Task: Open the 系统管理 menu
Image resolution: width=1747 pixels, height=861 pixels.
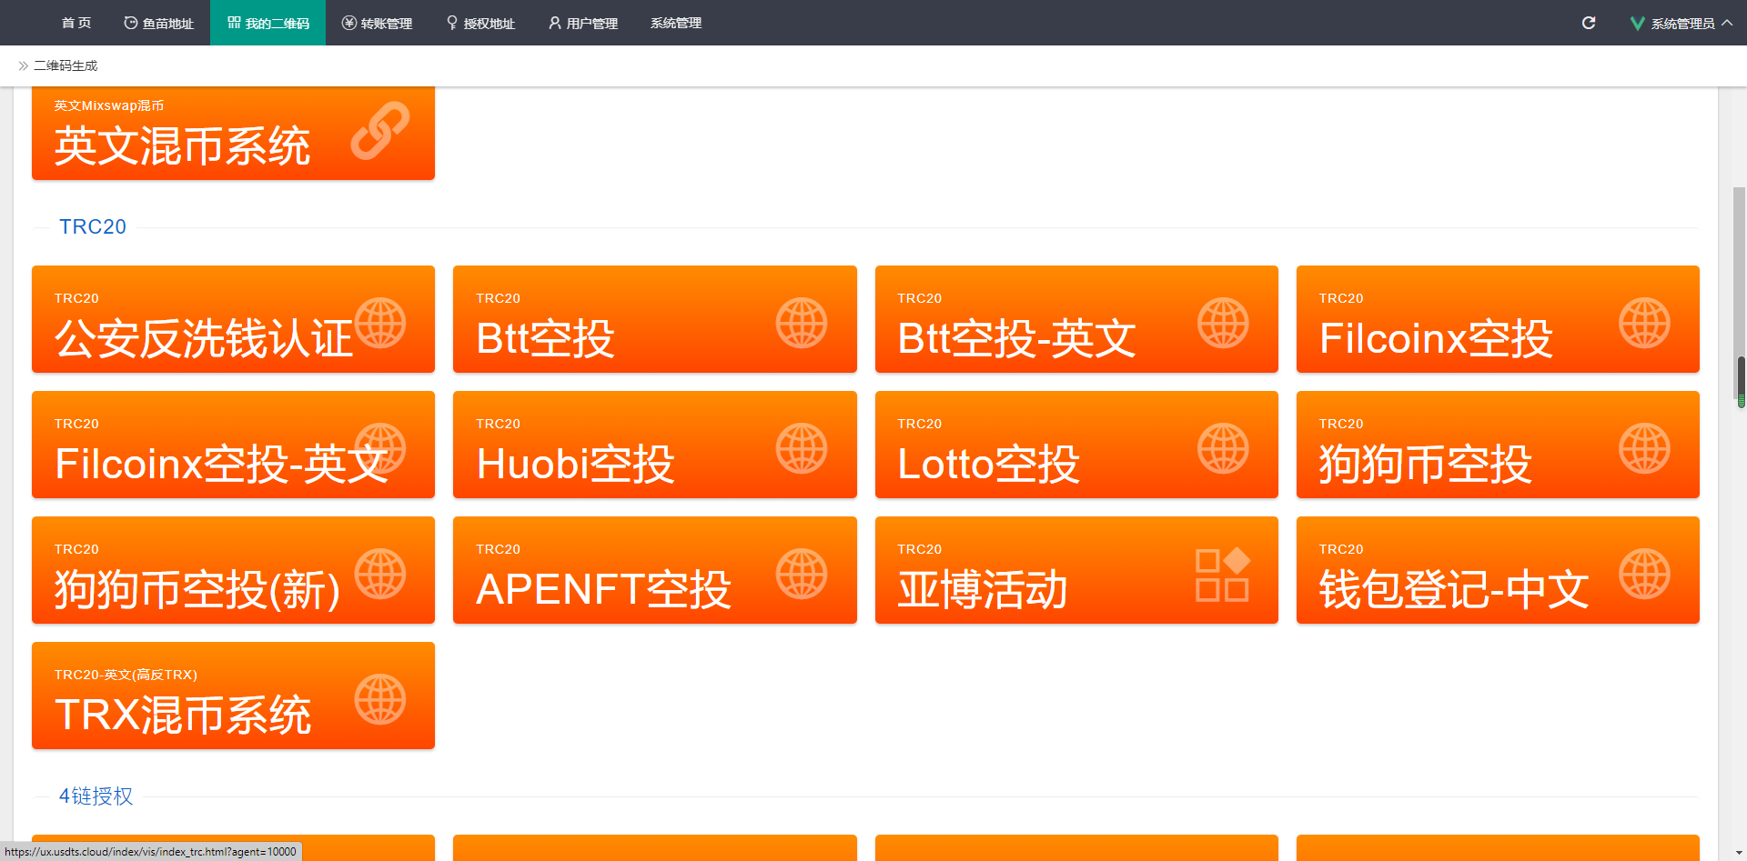Action: [x=676, y=23]
